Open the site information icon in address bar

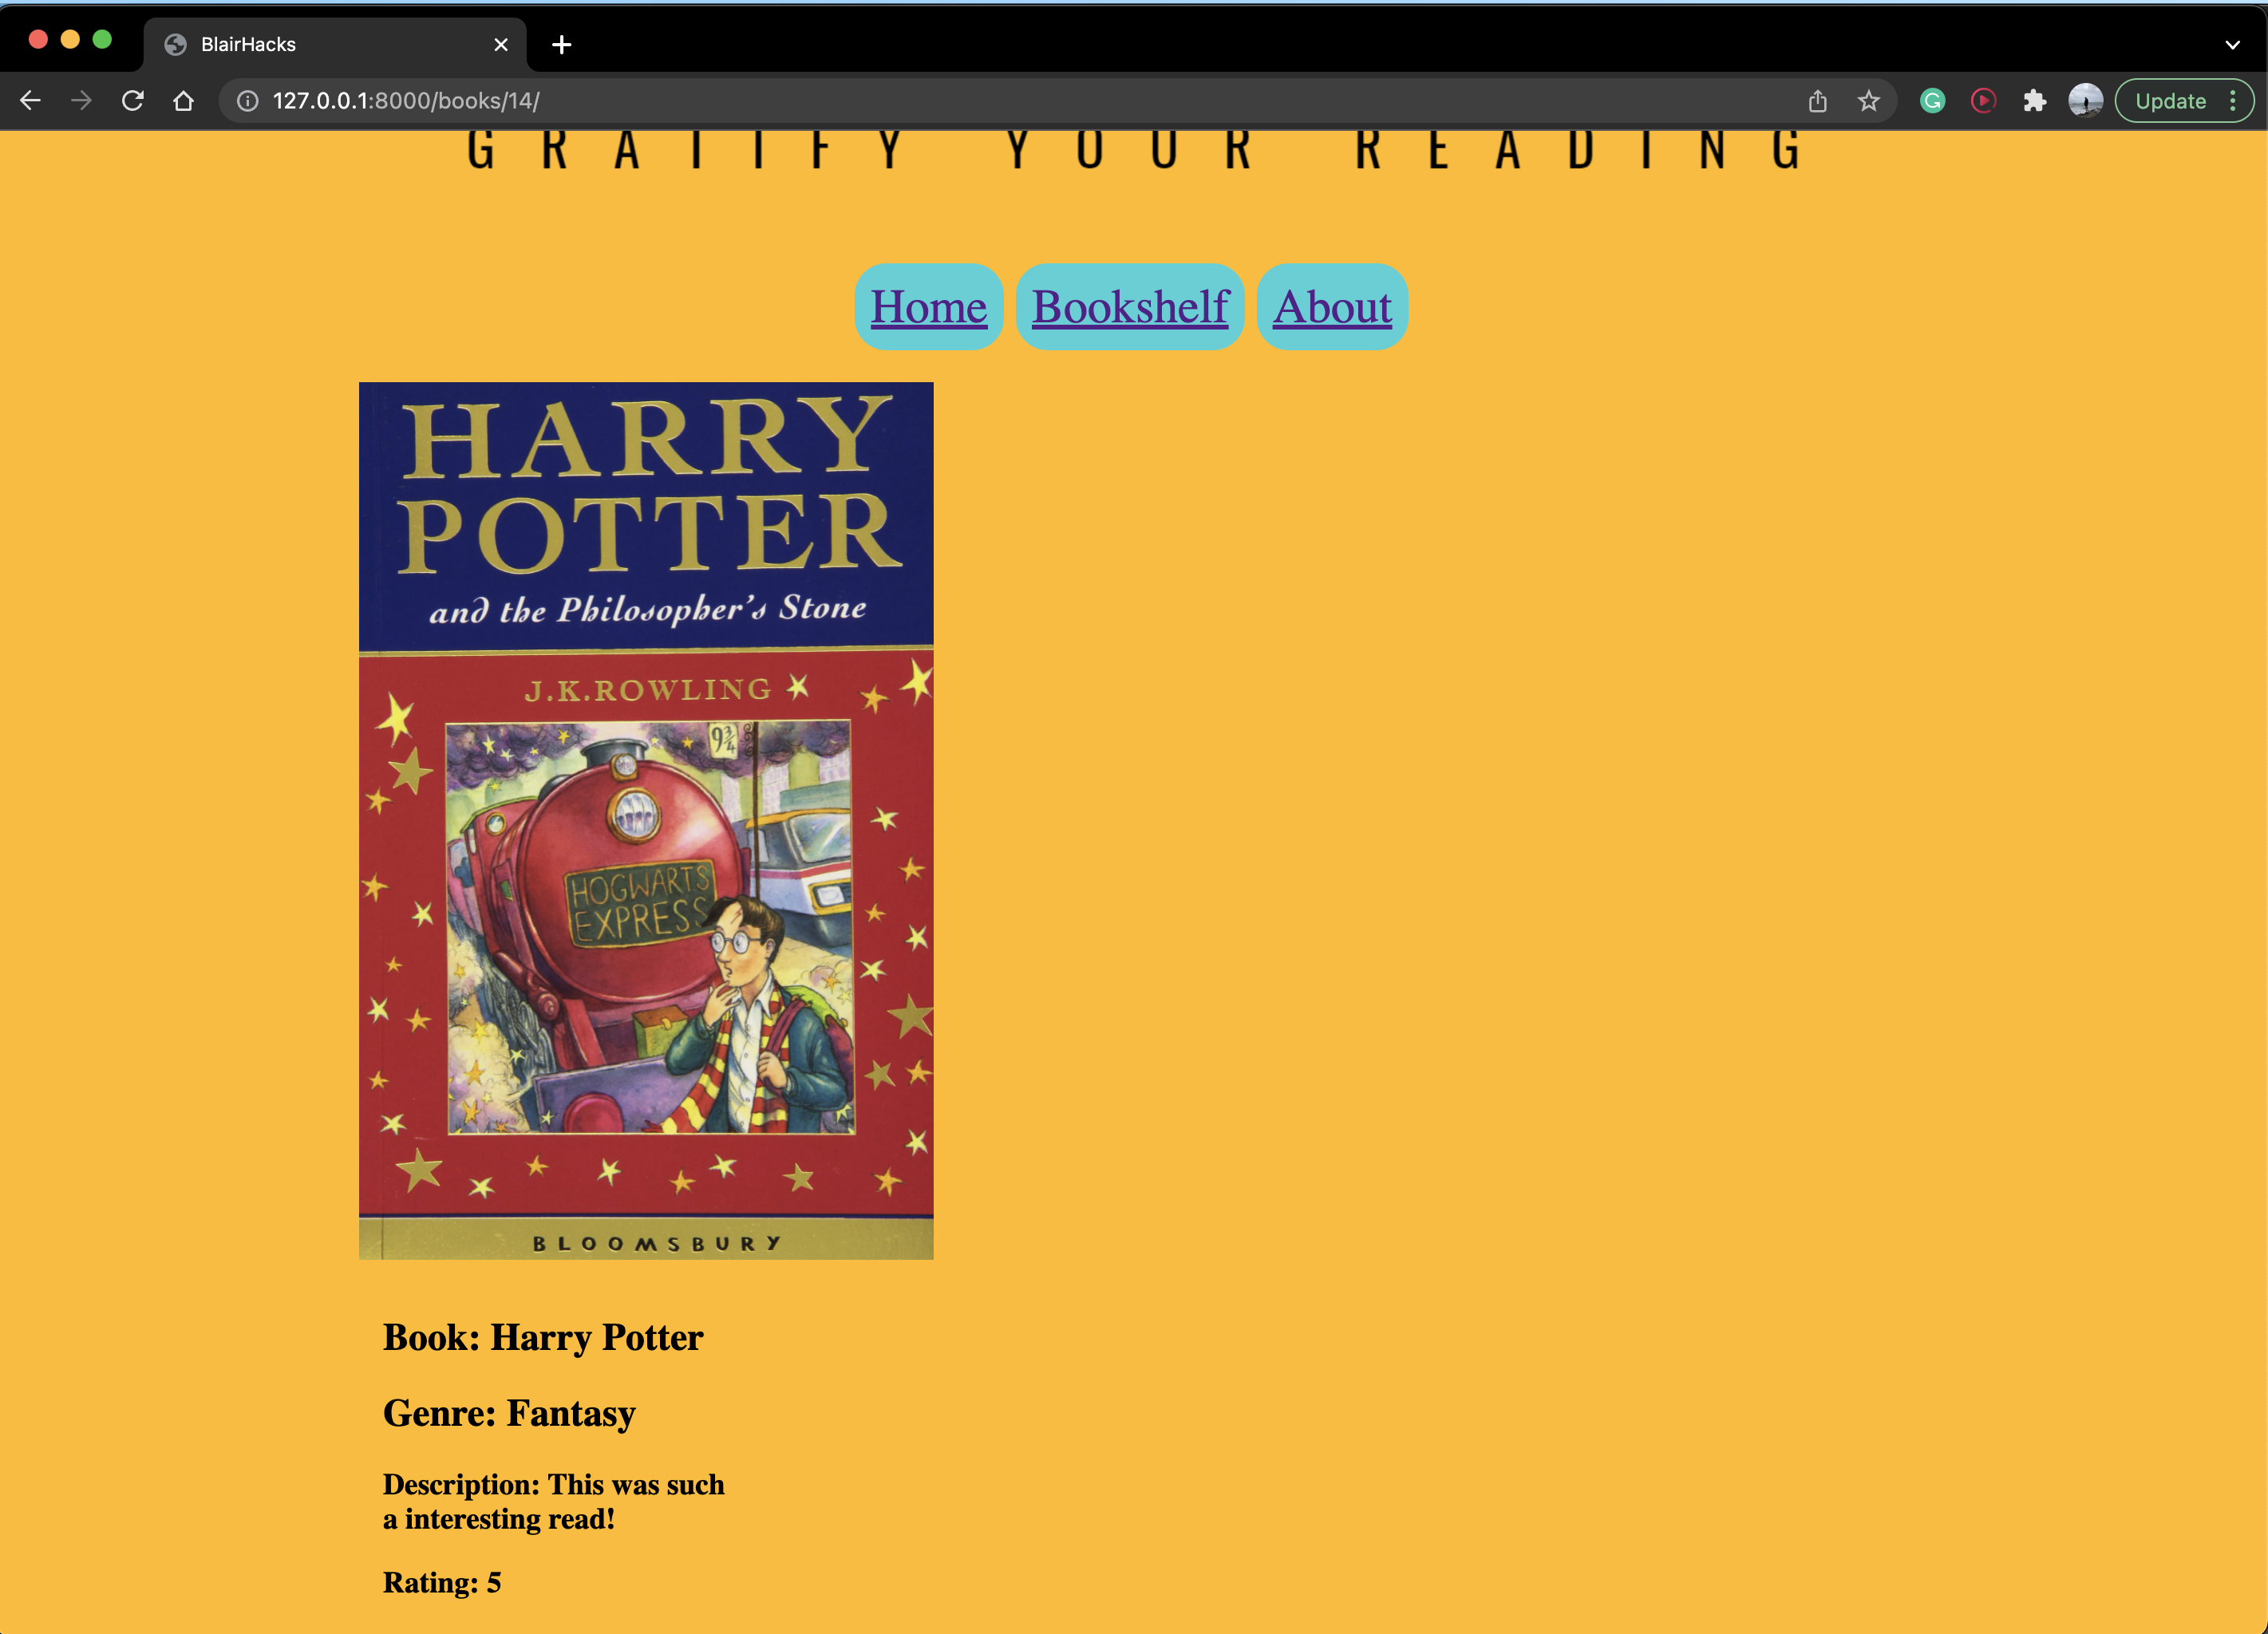[x=247, y=101]
